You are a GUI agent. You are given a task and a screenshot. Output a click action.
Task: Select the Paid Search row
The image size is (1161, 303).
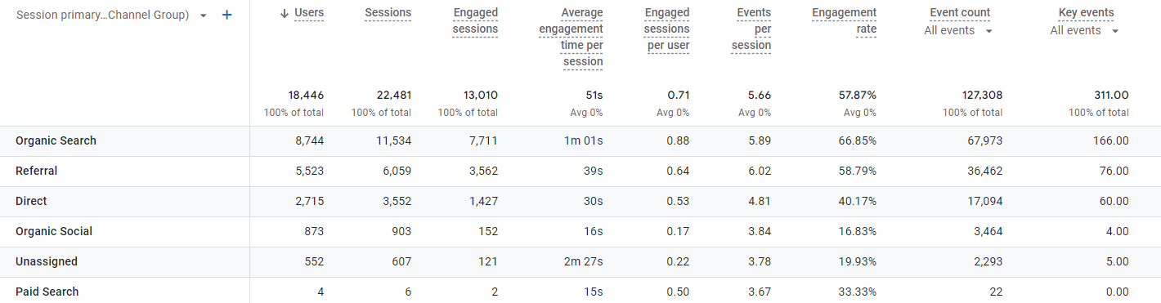point(580,292)
